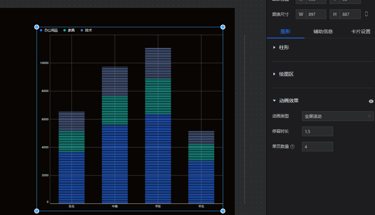The height and width of the screenshot is (215, 375).
Task: Click help icon beside 单页数量
Action: point(292,147)
